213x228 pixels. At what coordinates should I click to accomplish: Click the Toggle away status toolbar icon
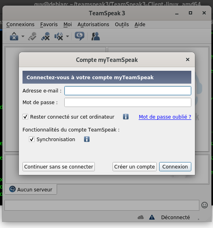click(x=32, y=36)
